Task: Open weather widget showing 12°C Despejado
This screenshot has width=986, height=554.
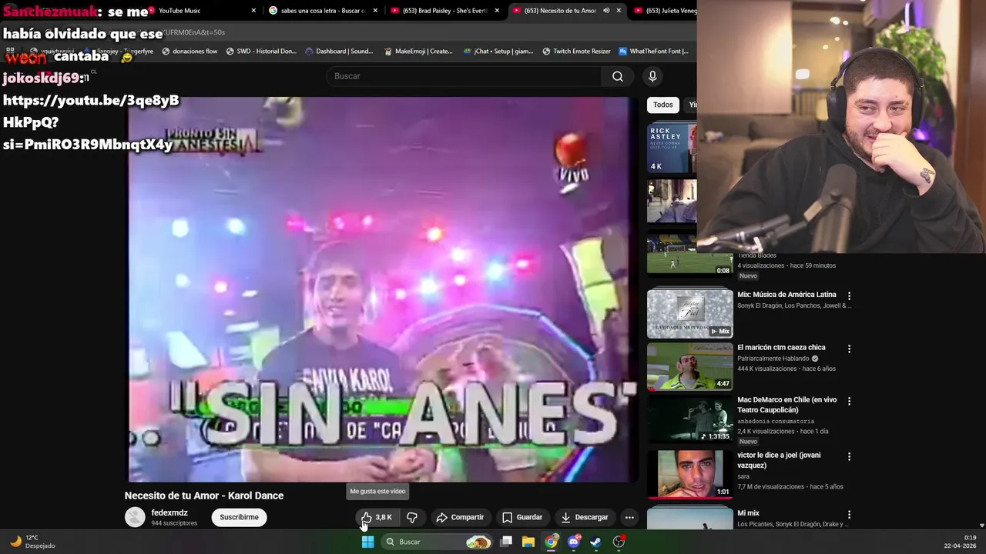Action: tap(32, 542)
